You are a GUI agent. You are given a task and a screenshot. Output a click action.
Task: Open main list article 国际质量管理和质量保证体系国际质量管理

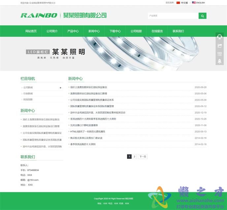(x=92, y=106)
